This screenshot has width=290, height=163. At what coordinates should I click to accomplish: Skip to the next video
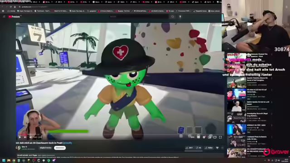point(25,137)
